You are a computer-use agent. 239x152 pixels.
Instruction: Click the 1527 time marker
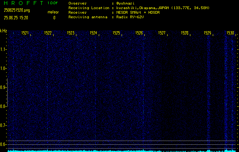pyautogui.click(x=162, y=33)
